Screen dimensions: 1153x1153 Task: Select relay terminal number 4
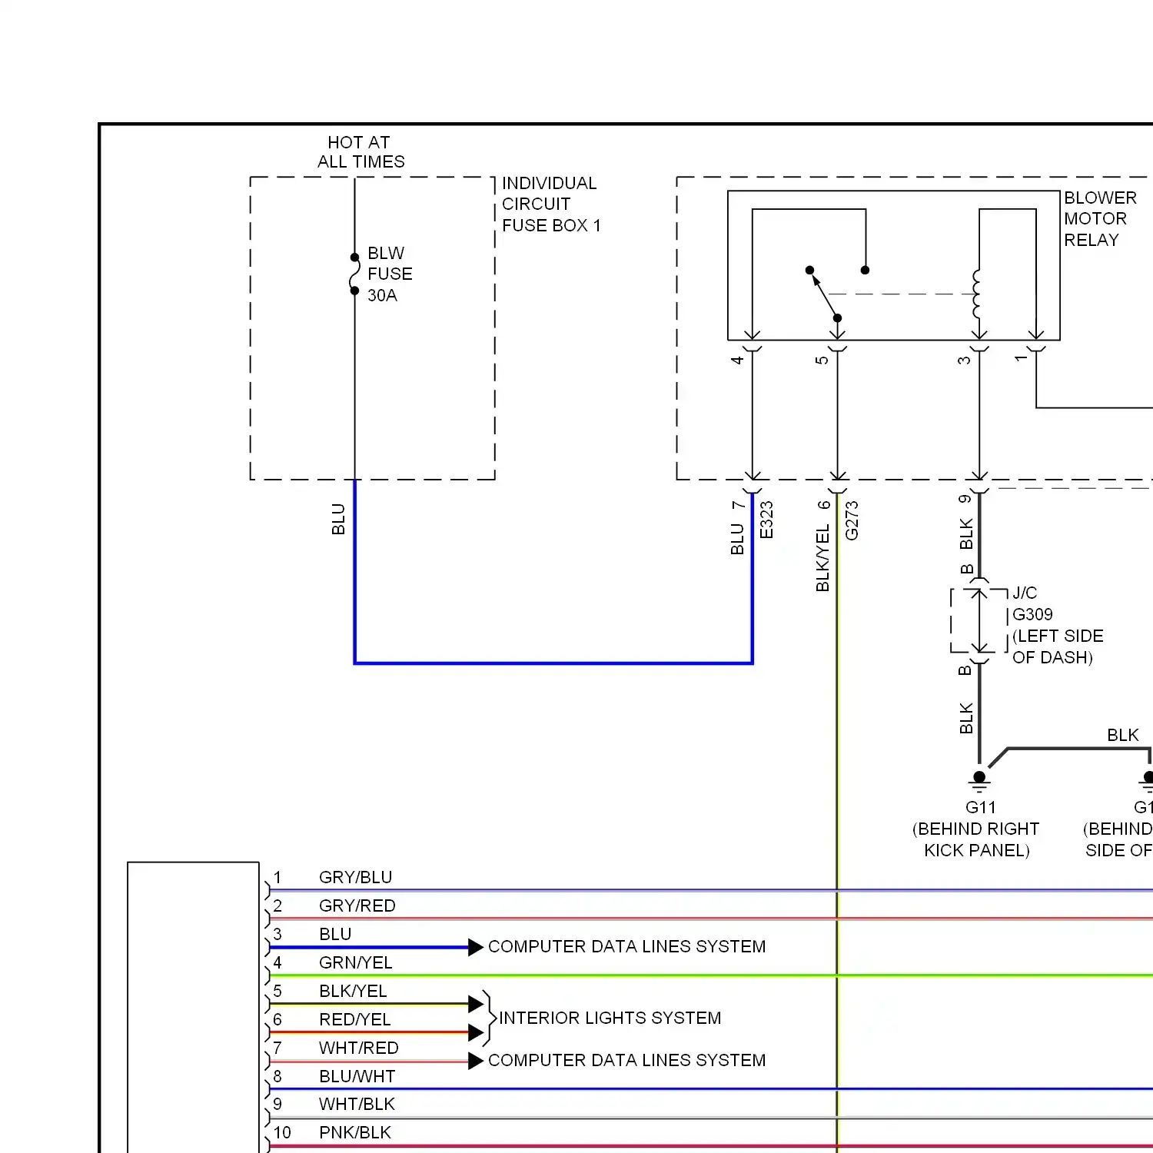point(737,360)
